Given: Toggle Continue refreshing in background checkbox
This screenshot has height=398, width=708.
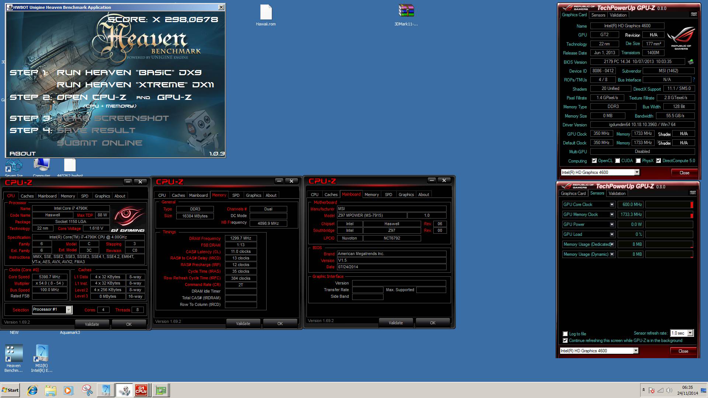Looking at the screenshot, I should tap(565, 341).
